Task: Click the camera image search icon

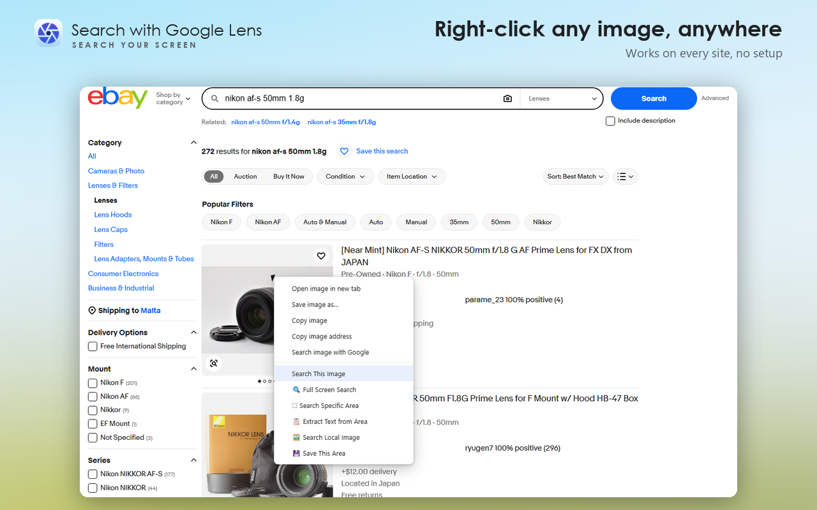Action: pyautogui.click(x=507, y=99)
